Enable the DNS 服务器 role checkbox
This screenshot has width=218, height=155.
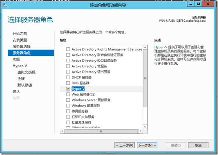pyautogui.click(x=68, y=83)
